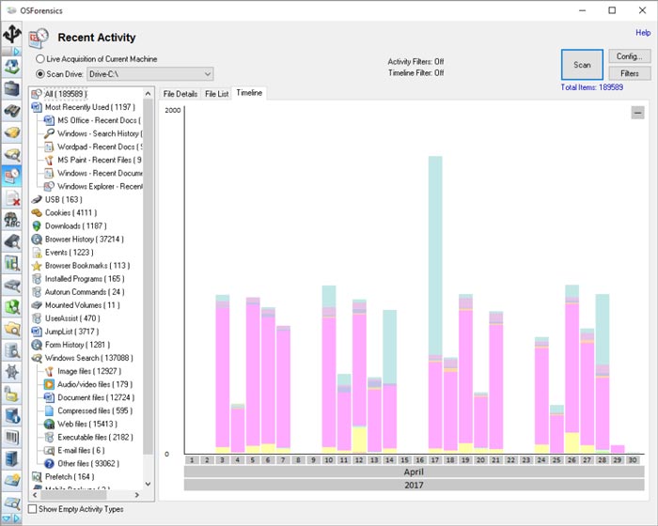Viewport: 658px width, 526px height.
Task: Click the binoculars icon in left sidebar
Action: (12, 111)
